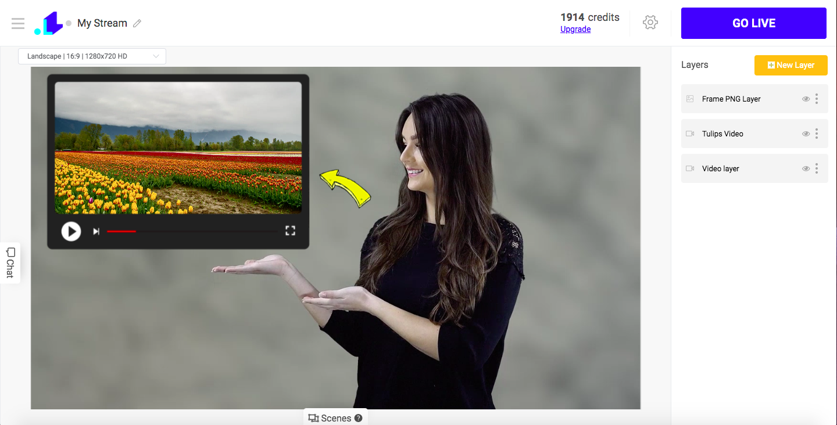Click the camera icon of Tulips Video

[690, 134]
